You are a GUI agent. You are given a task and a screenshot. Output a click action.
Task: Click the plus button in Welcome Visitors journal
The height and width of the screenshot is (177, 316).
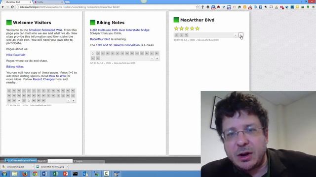(x=74, y=100)
